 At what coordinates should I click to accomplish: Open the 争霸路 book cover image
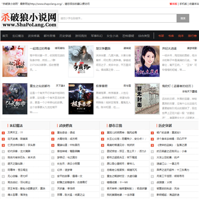81,61
